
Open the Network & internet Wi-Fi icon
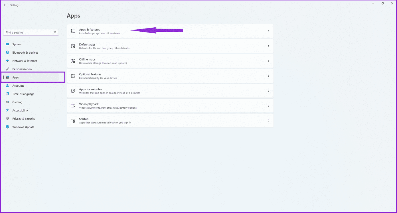(x=7, y=61)
